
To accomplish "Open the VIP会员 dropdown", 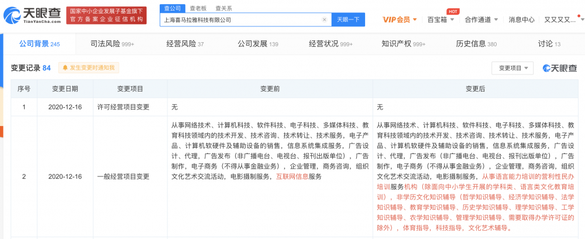I will pyautogui.click(x=400, y=20).
